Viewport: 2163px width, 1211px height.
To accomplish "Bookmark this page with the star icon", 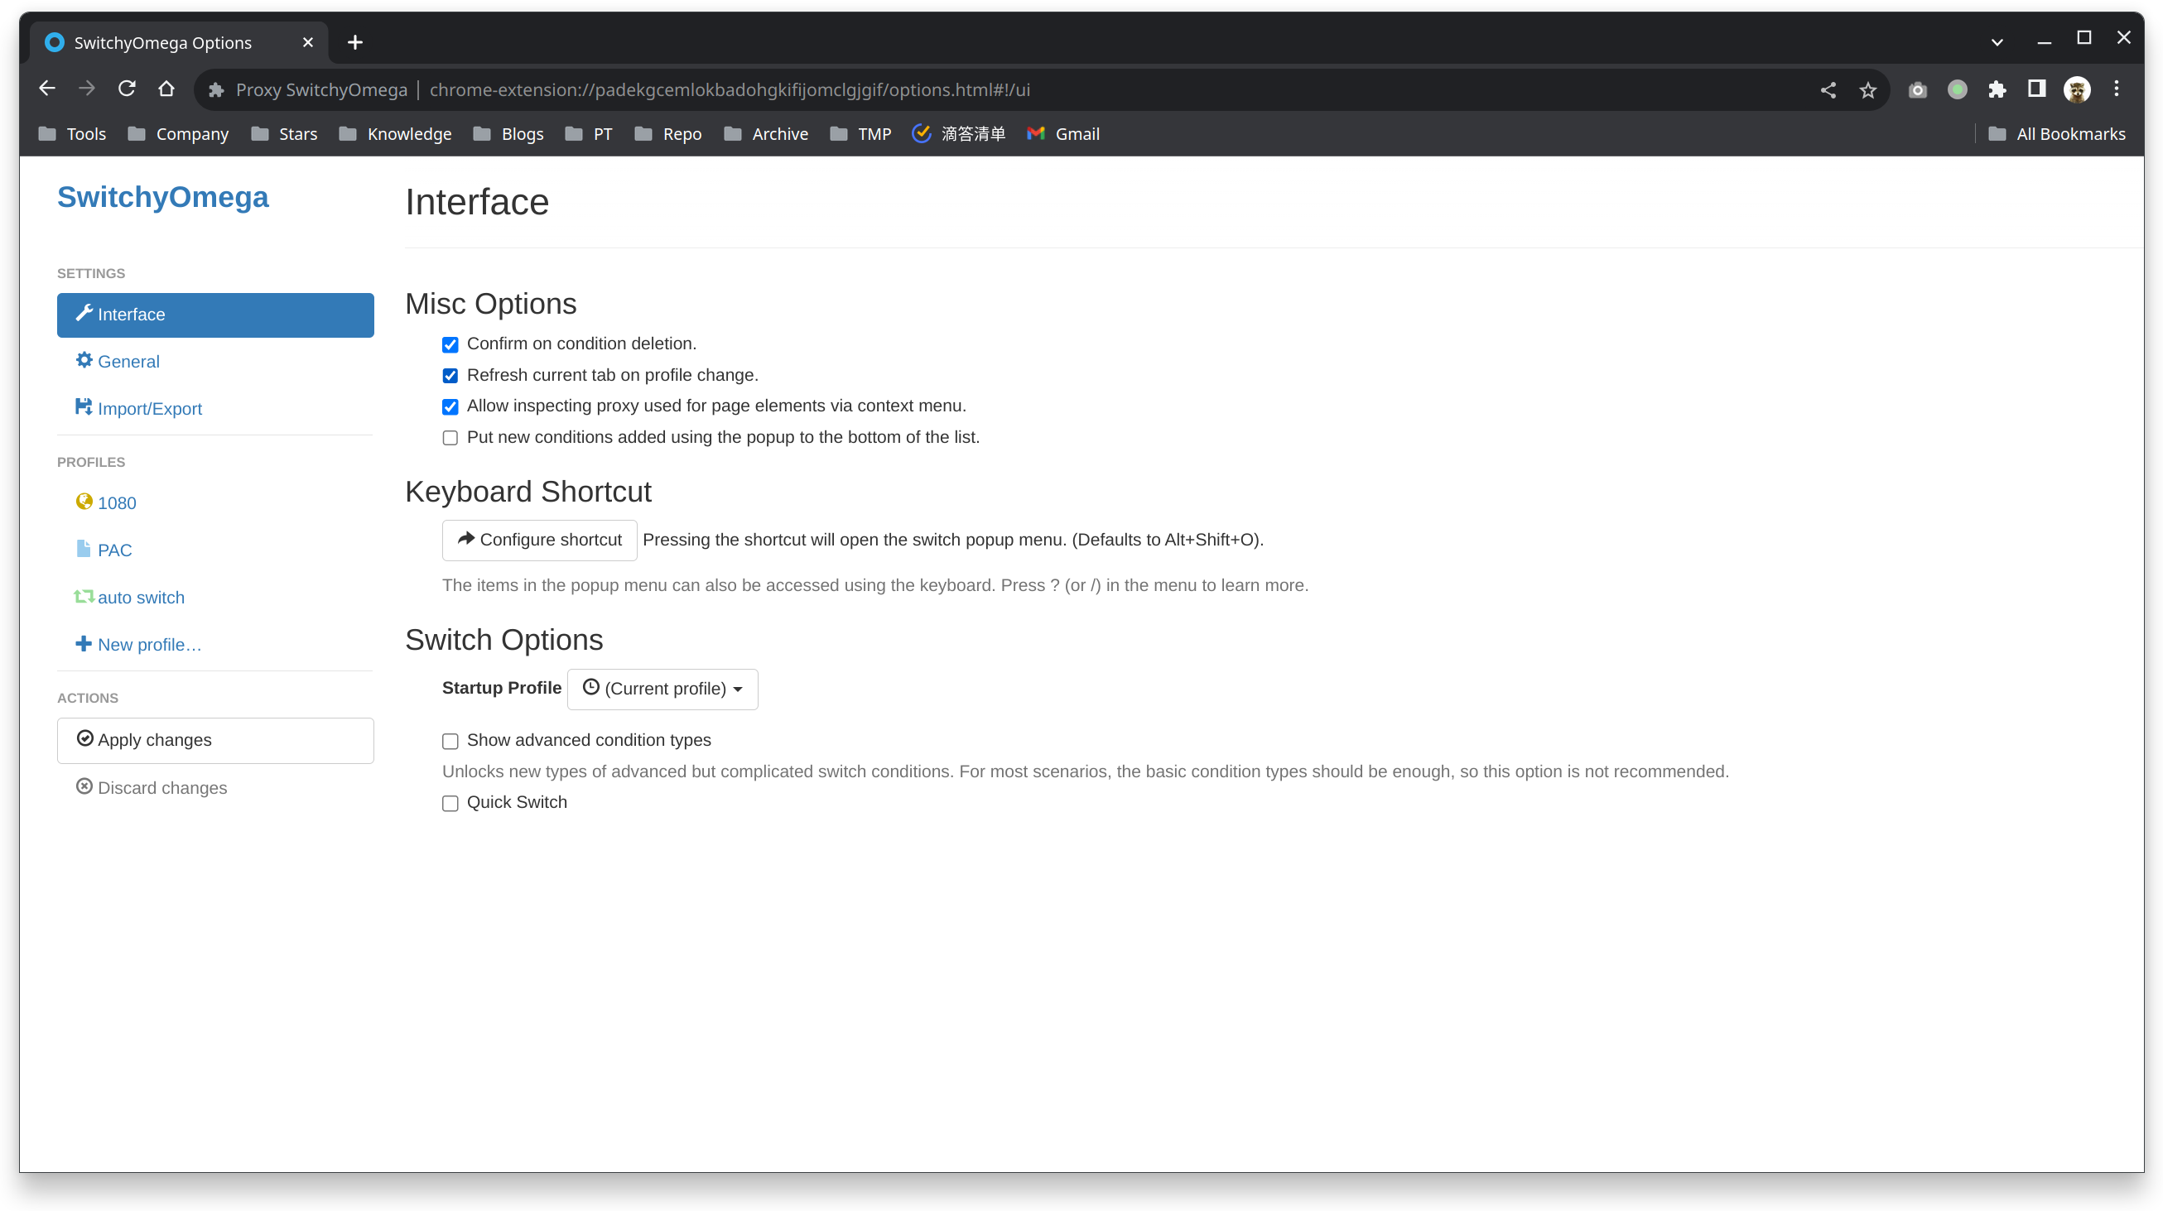I will tap(1867, 89).
